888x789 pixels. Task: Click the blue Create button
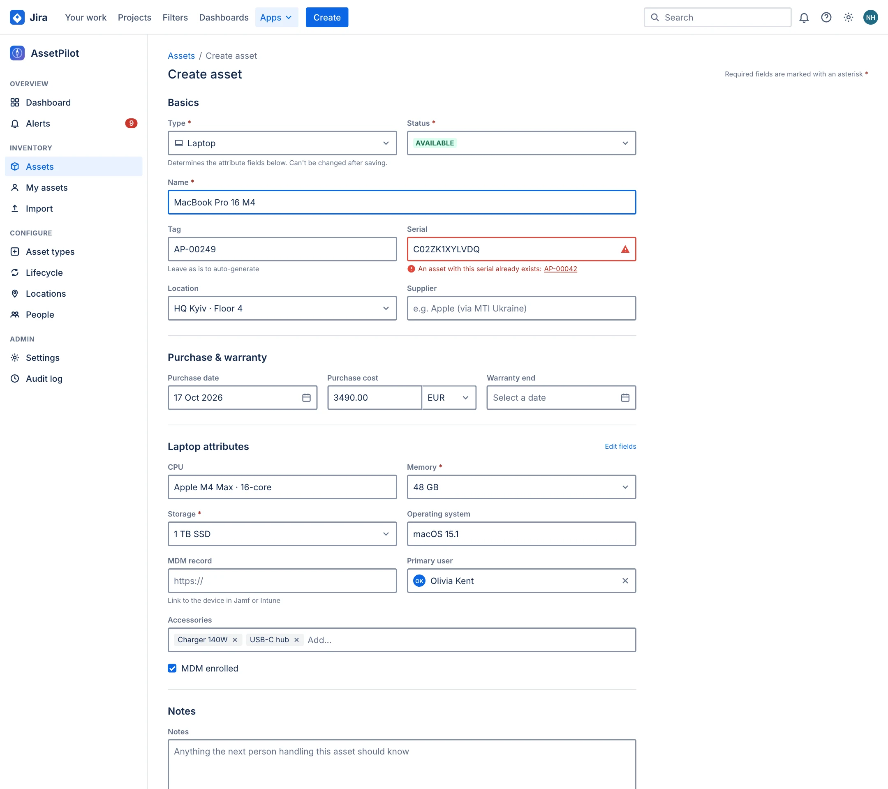tap(327, 17)
